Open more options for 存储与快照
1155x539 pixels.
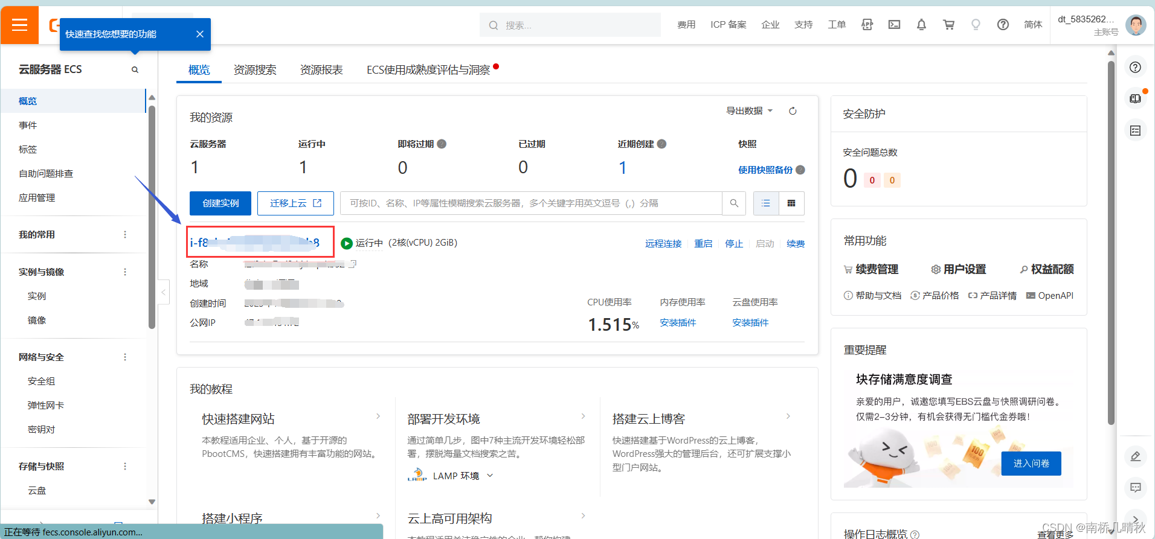coord(125,467)
